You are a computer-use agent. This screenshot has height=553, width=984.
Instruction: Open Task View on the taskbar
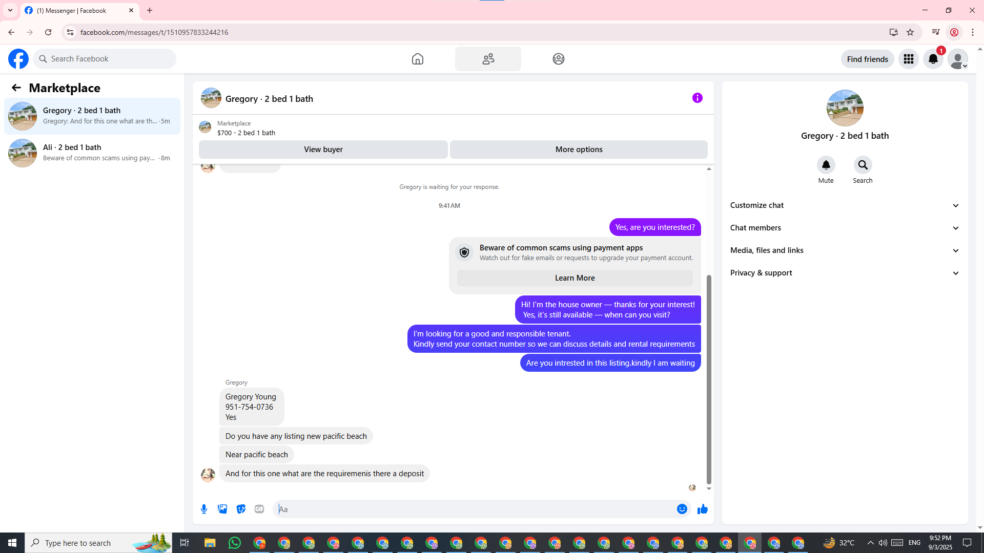(184, 543)
